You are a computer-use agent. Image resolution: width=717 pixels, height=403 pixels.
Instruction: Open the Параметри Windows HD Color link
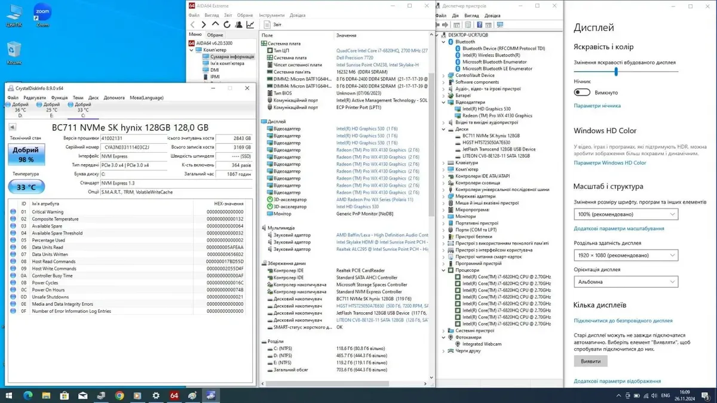point(609,162)
